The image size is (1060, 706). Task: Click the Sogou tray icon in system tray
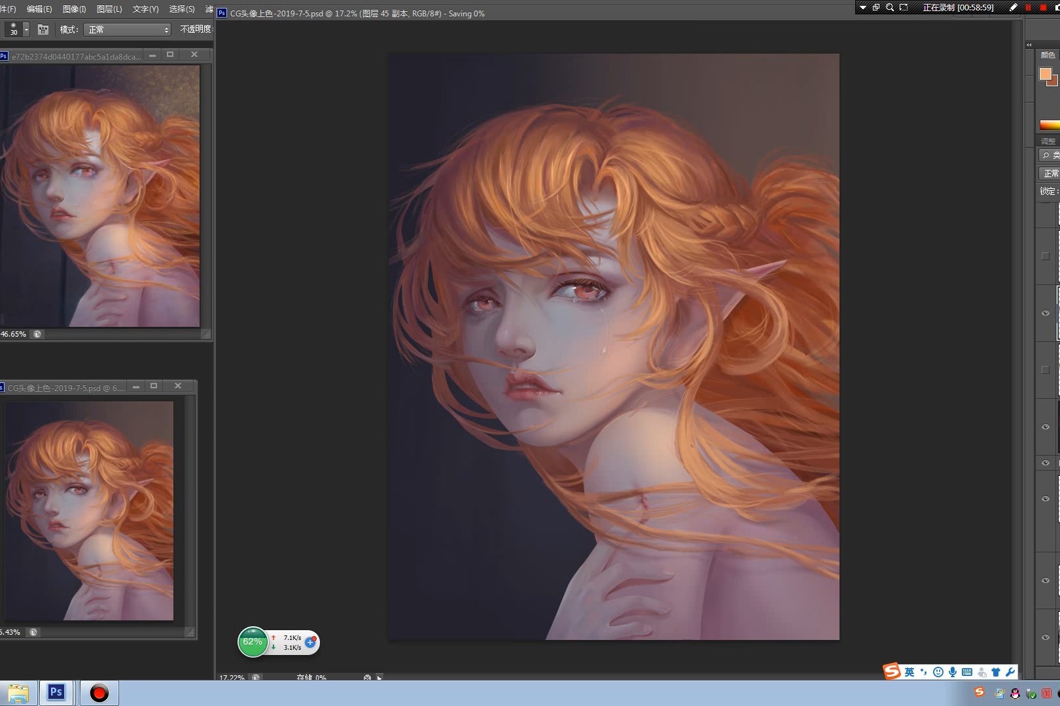980,692
